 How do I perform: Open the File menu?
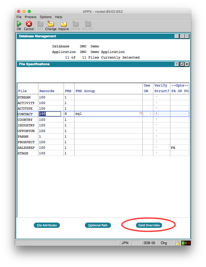click(19, 17)
